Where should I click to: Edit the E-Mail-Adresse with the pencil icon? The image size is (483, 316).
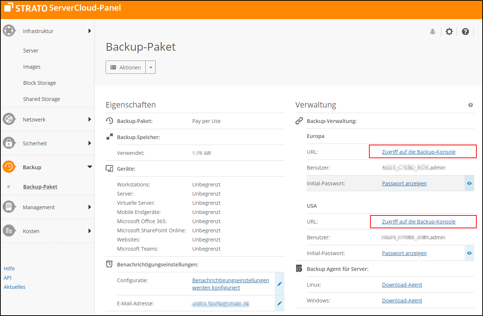pyautogui.click(x=280, y=303)
